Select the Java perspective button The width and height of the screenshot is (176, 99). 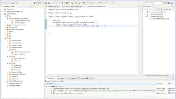click(x=170, y=3)
